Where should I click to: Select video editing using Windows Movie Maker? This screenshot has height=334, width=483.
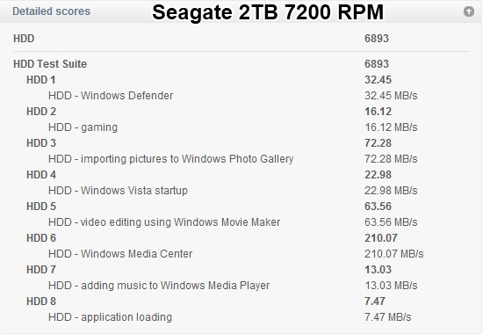(181, 222)
